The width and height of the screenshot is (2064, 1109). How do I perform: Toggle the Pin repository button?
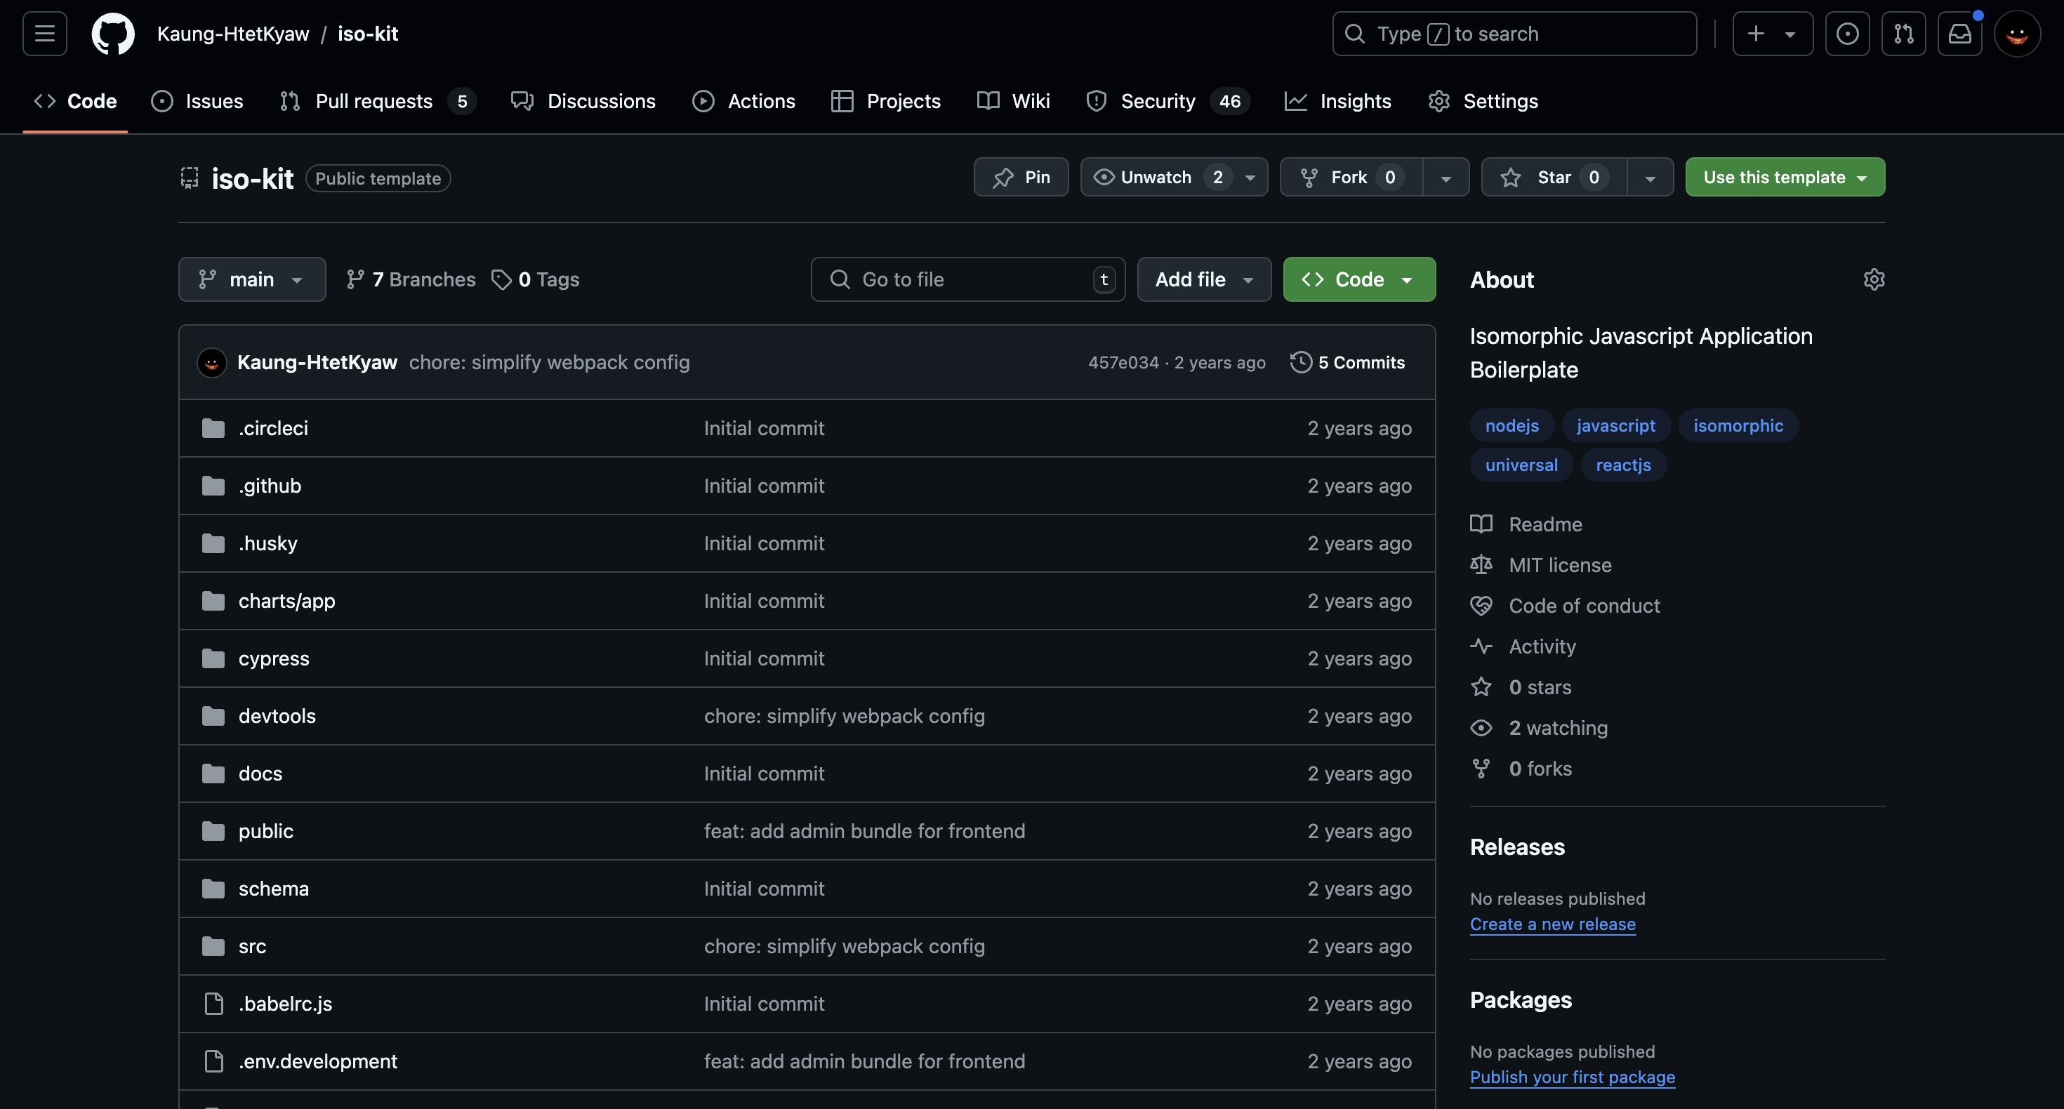click(1021, 176)
